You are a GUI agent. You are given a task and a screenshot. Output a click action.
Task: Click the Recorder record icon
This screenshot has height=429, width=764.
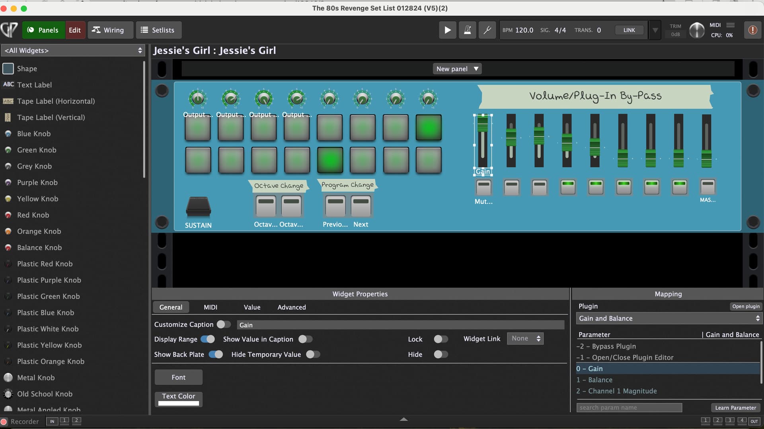click(x=4, y=421)
